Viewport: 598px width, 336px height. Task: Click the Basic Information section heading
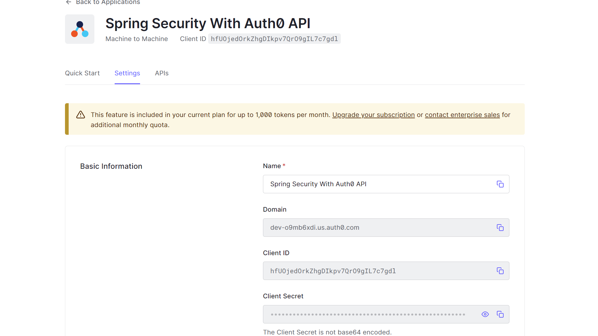[x=111, y=166]
